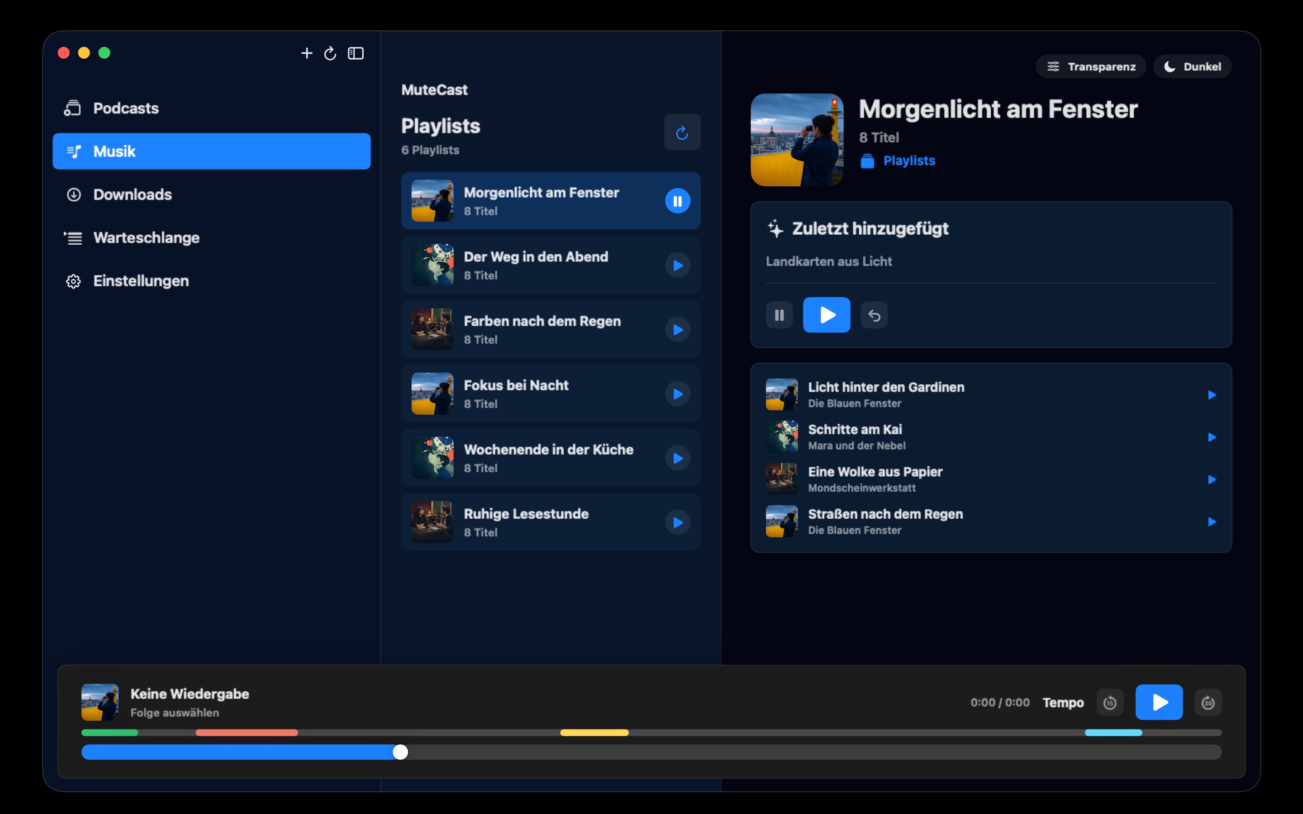Play Straßen nach dem Regen track
1303x814 pixels.
pyautogui.click(x=1212, y=522)
